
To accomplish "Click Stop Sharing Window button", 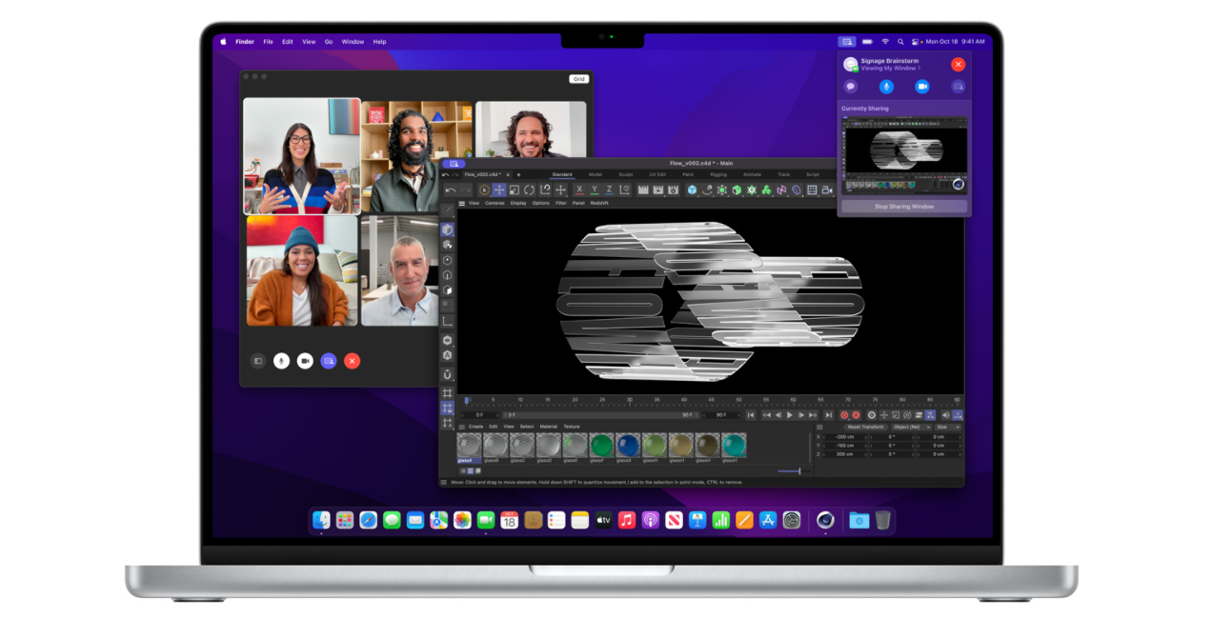I will [x=904, y=207].
